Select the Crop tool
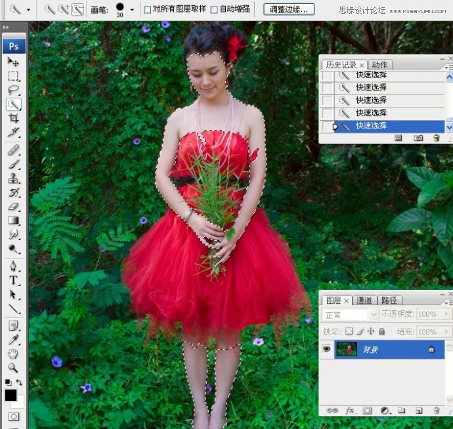The height and width of the screenshot is (429, 453). pos(13,118)
